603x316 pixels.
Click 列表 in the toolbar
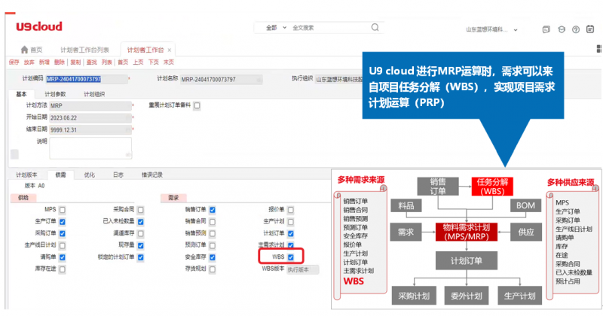point(106,62)
